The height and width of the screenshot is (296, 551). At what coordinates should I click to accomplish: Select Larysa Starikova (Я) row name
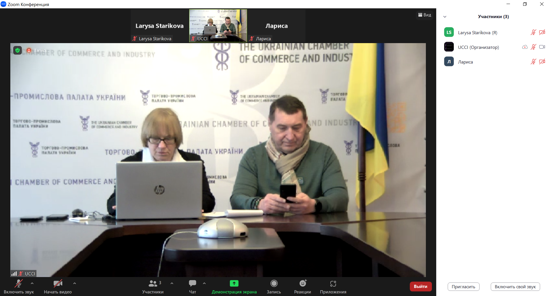(x=478, y=32)
